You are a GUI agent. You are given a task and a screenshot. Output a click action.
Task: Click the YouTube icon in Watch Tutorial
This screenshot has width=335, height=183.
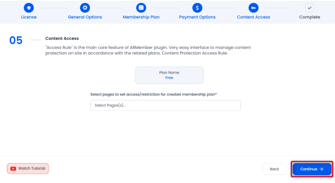[x=13, y=169]
